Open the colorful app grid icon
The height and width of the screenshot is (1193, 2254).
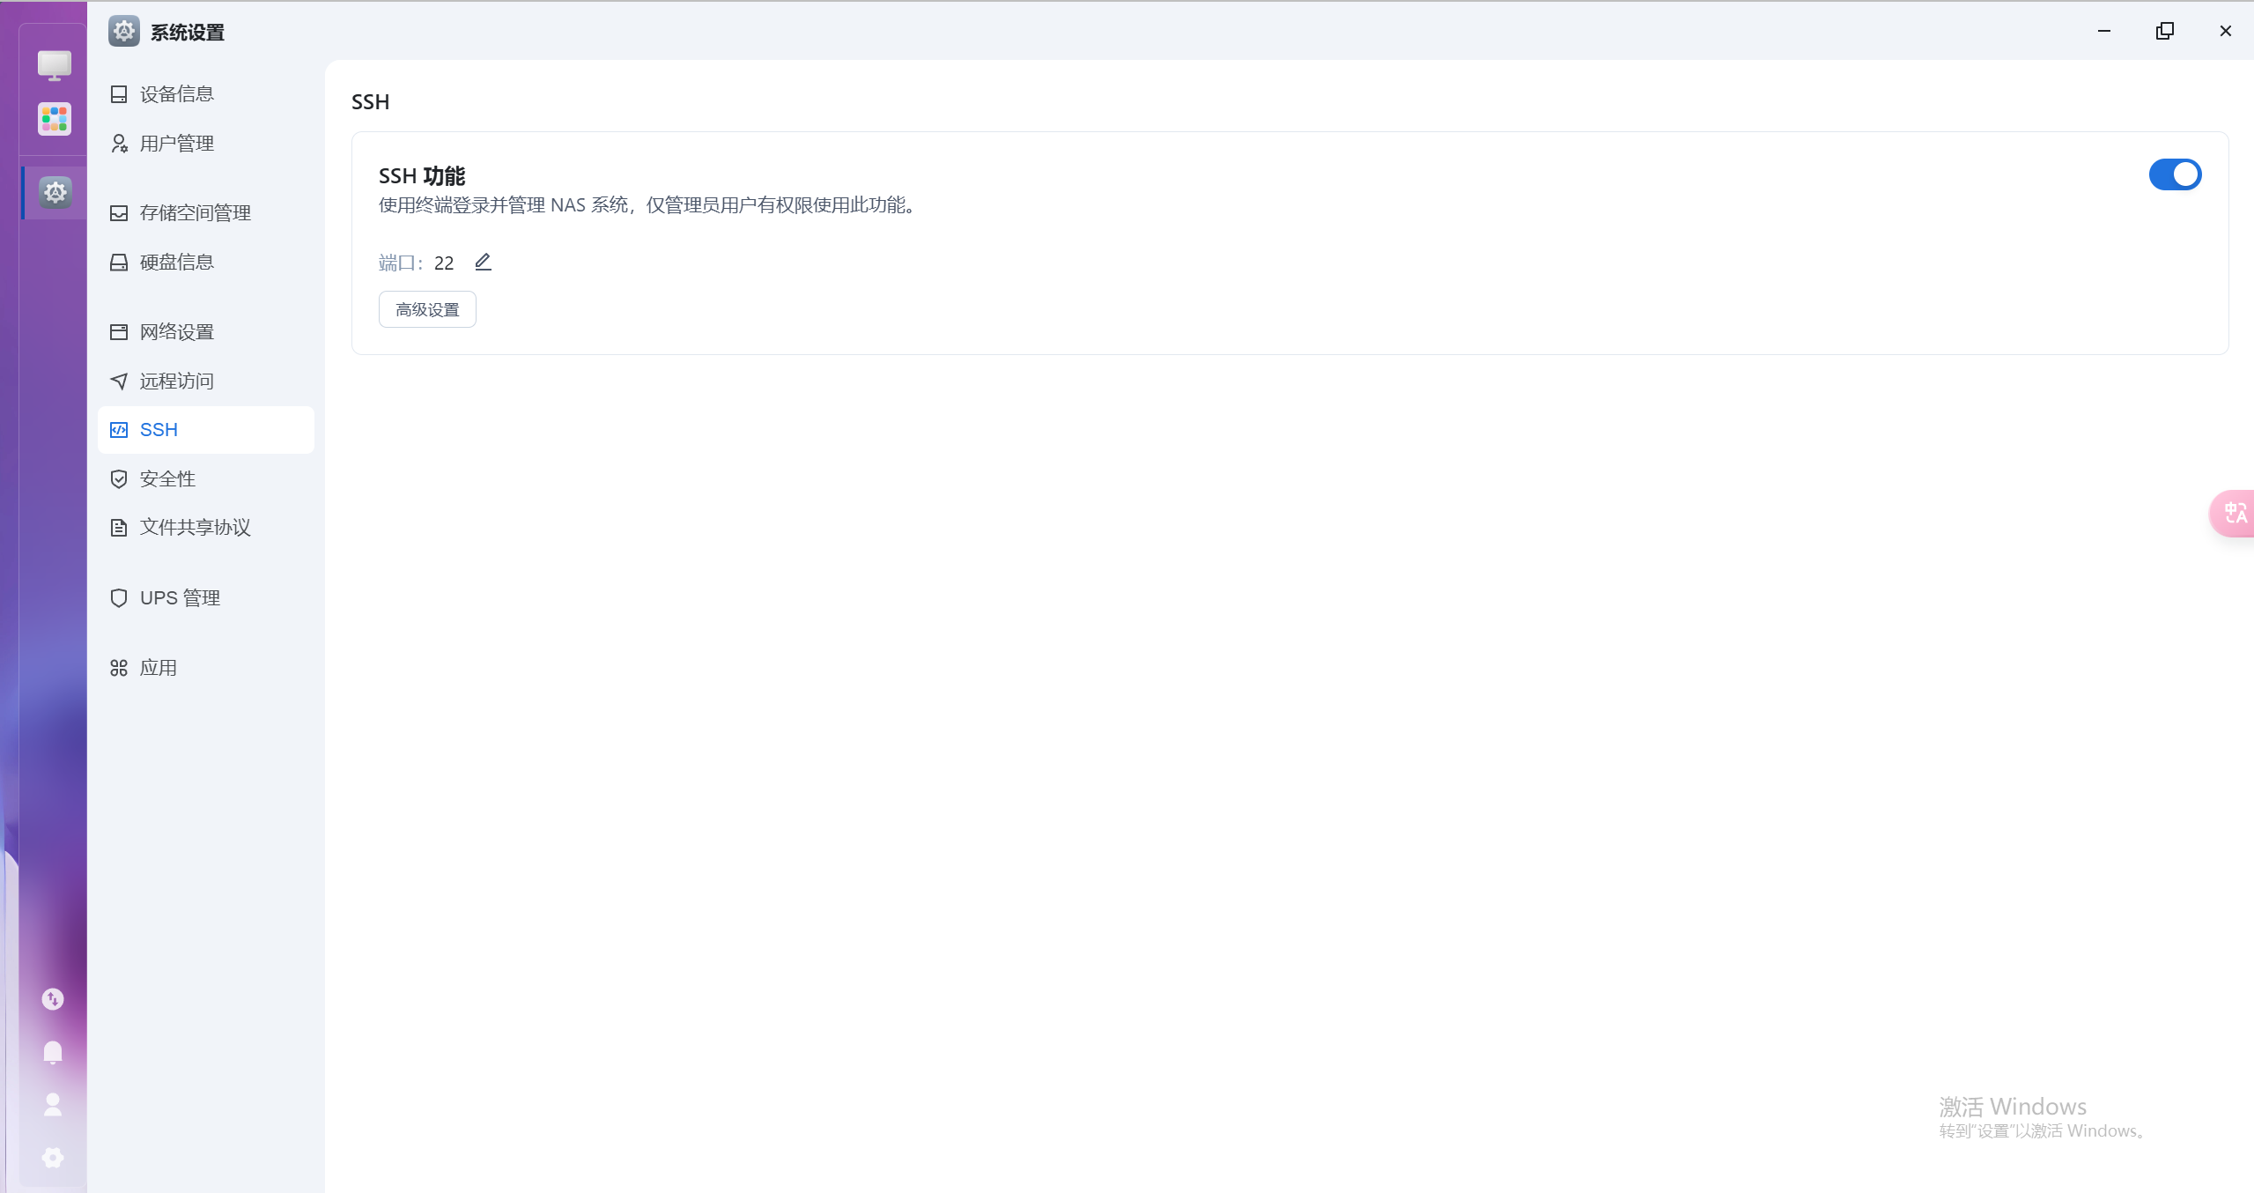(55, 118)
